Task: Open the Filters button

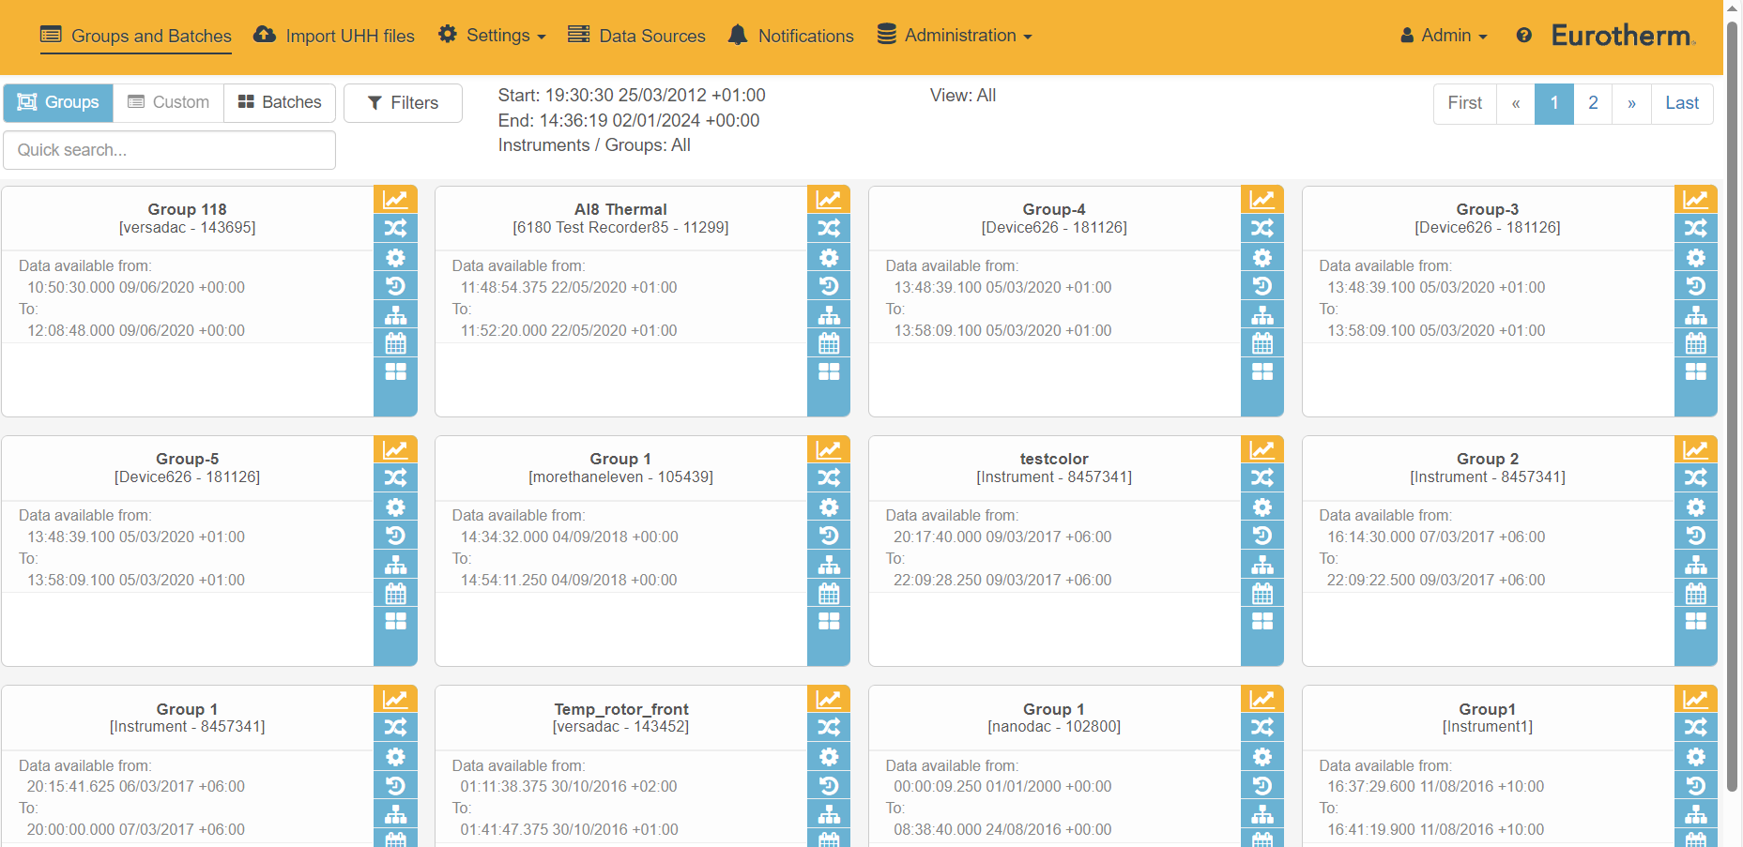Action: [403, 103]
